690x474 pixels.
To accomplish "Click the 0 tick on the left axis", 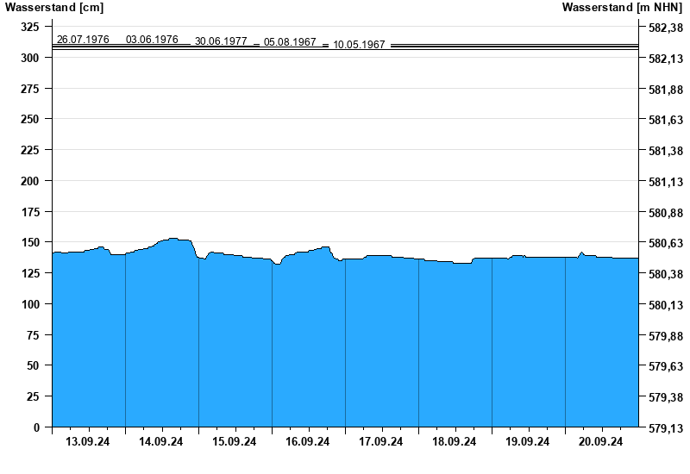I will (36, 427).
